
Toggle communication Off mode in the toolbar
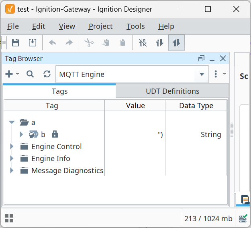143,42
